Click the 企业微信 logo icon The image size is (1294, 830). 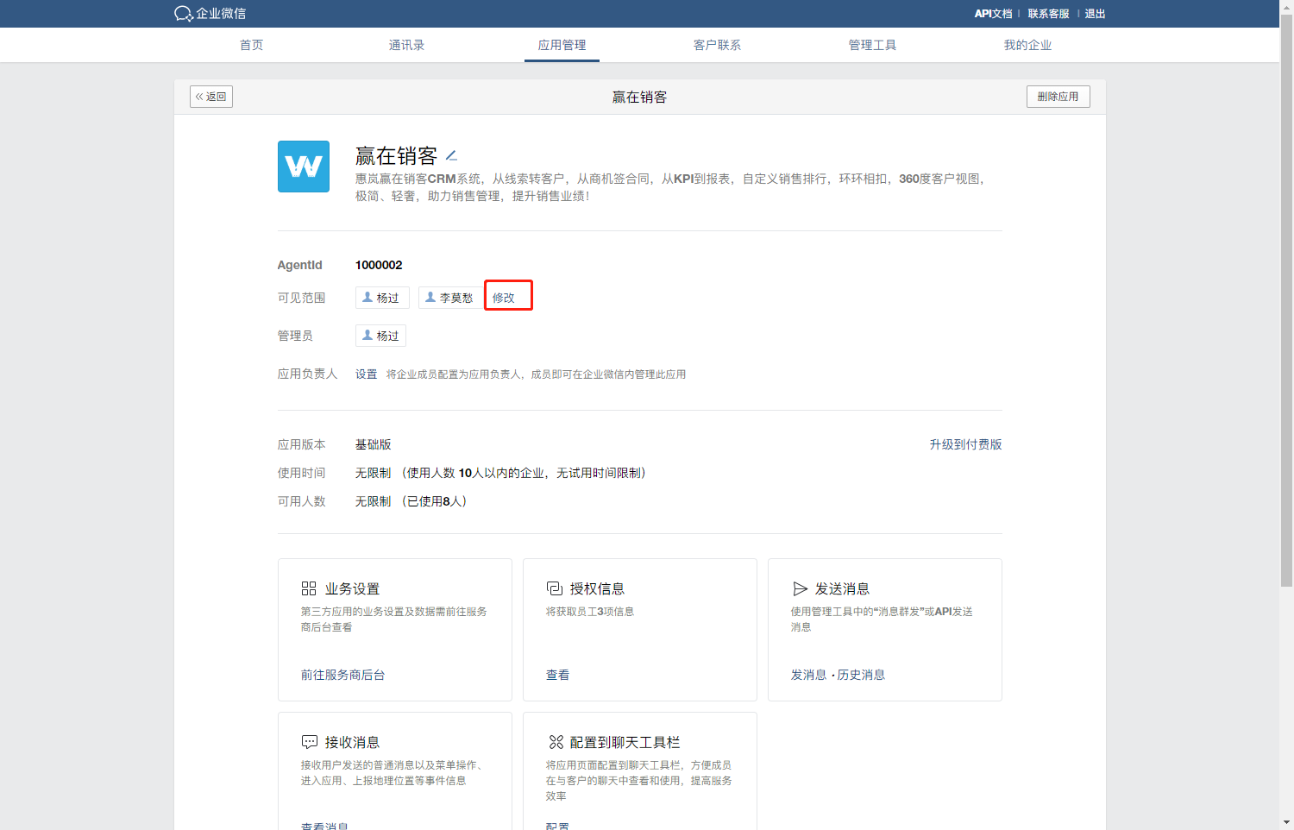pyautogui.click(x=183, y=14)
